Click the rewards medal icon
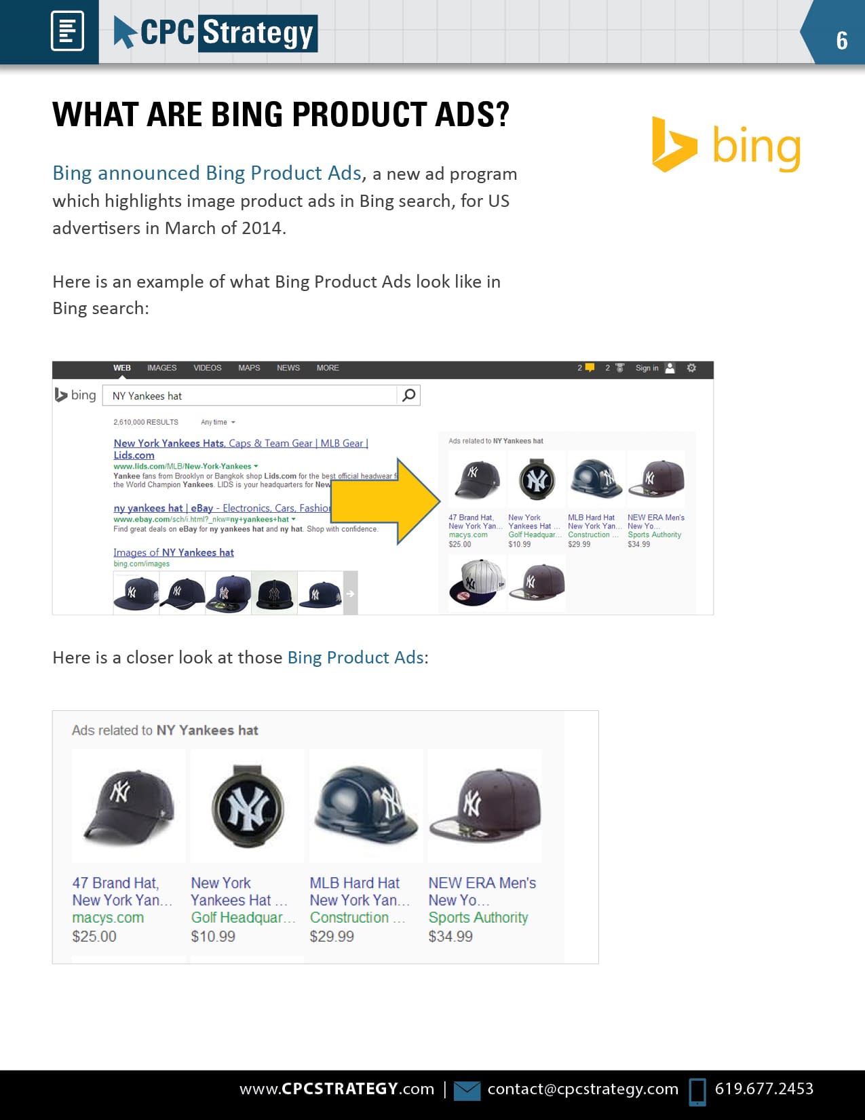This screenshot has height=1120, width=865. (x=619, y=368)
